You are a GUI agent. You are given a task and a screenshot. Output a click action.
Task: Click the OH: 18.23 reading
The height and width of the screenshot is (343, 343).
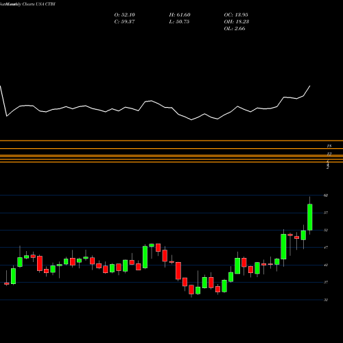tap(237, 22)
